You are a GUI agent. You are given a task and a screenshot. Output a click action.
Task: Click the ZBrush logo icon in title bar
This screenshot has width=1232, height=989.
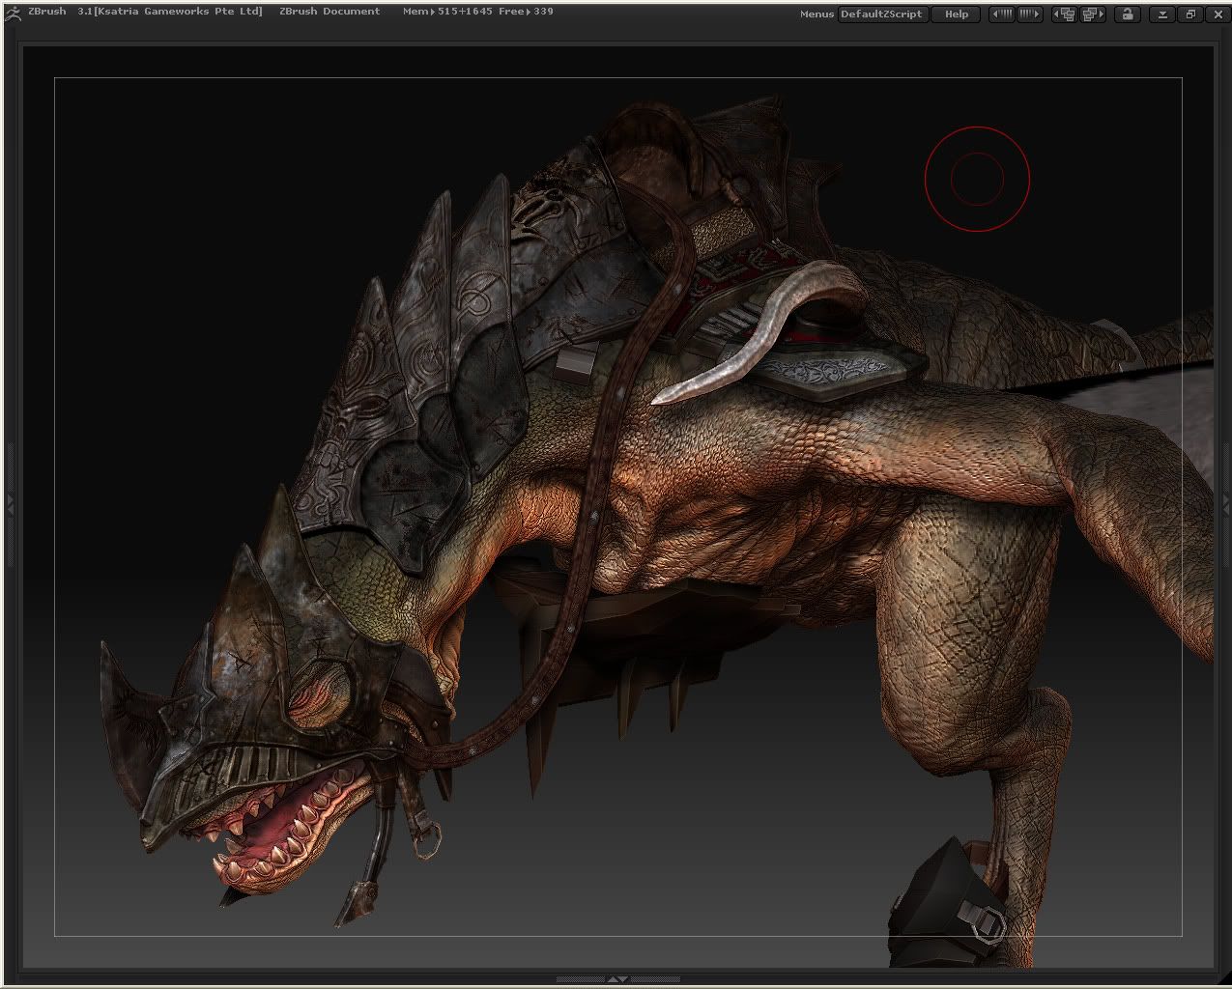pyautogui.click(x=14, y=13)
